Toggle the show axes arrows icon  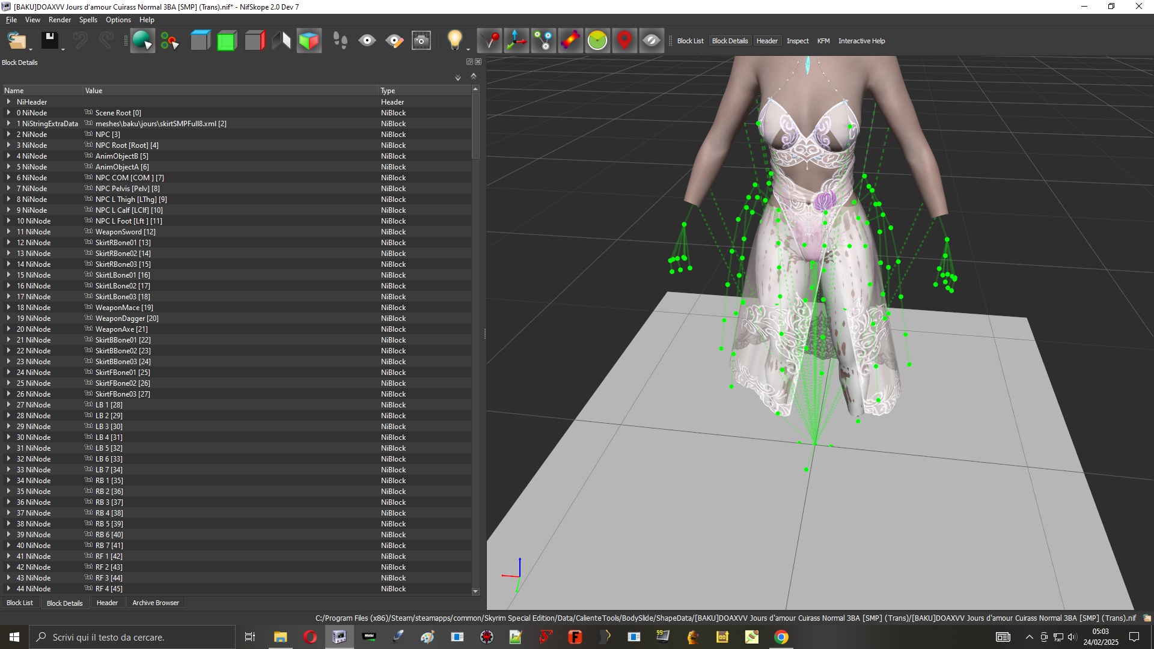tap(516, 41)
